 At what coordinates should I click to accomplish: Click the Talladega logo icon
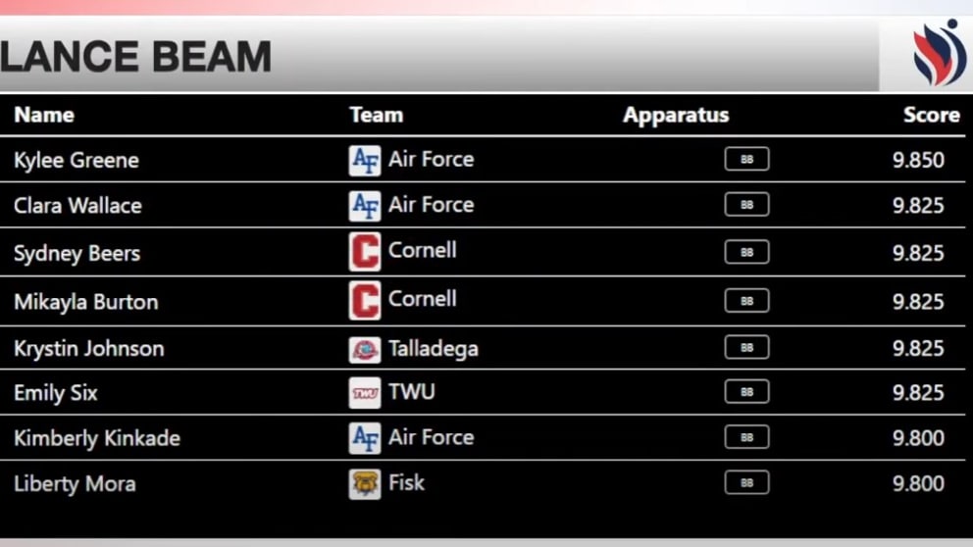[365, 349]
